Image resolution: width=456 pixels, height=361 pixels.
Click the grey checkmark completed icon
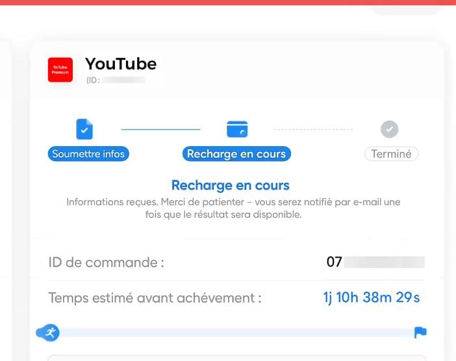point(389,129)
